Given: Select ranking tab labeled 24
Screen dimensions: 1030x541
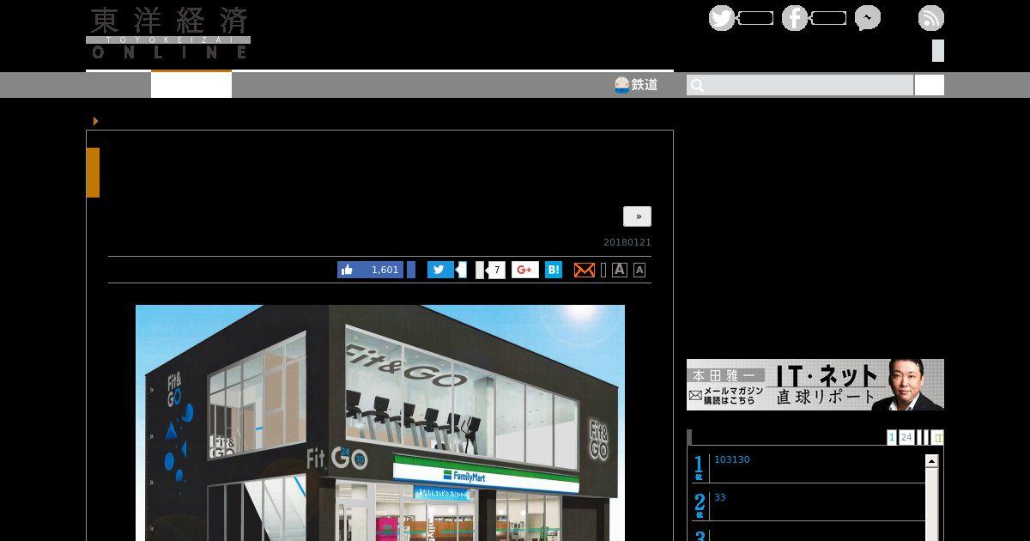Looking at the screenshot, I should [906, 437].
